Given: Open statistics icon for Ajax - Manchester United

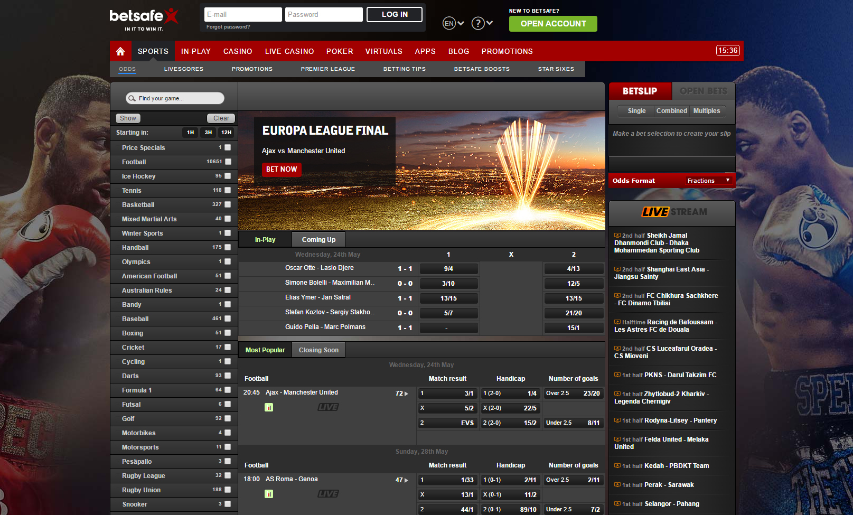Looking at the screenshot, I should pos(269,407).
